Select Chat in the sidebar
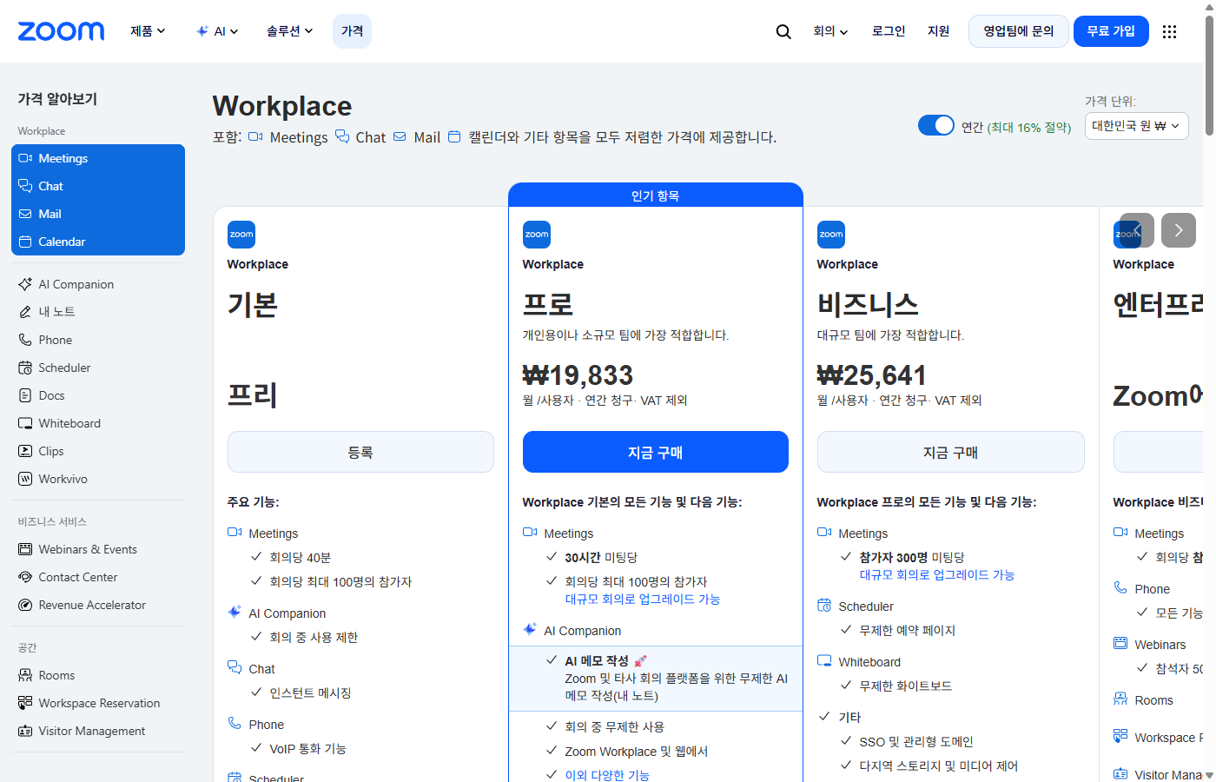Image resolution: width=1216 pixels, height=782 pixels. 52,186
